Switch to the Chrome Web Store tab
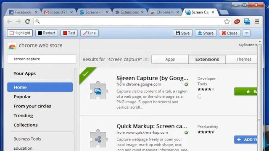This screenshot has height=151, width=269. [x=165, y=12]
